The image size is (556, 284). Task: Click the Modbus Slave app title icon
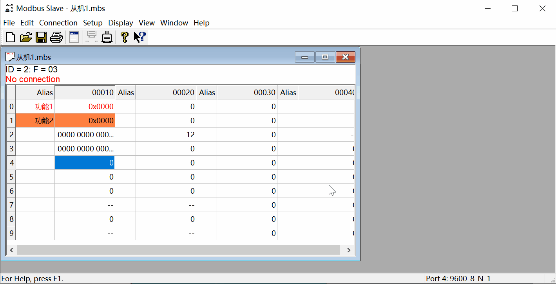[9, 8]
